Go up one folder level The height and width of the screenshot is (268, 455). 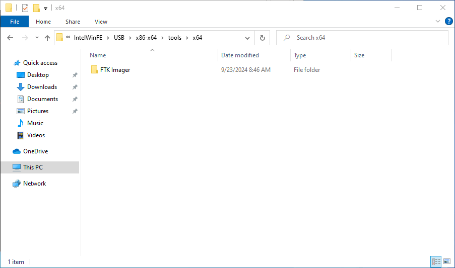tap(47, 38)
